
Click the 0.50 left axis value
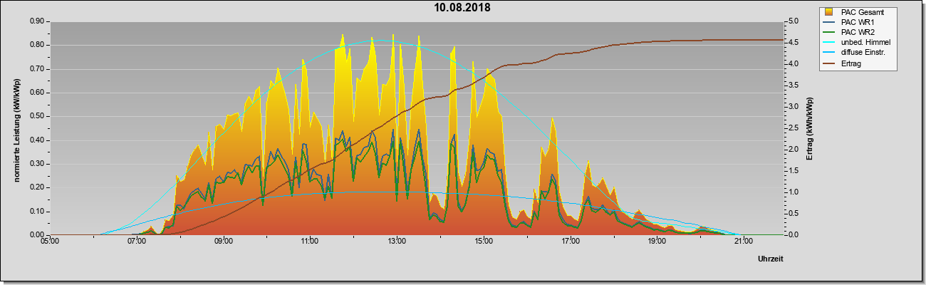(x=37, y=116)
